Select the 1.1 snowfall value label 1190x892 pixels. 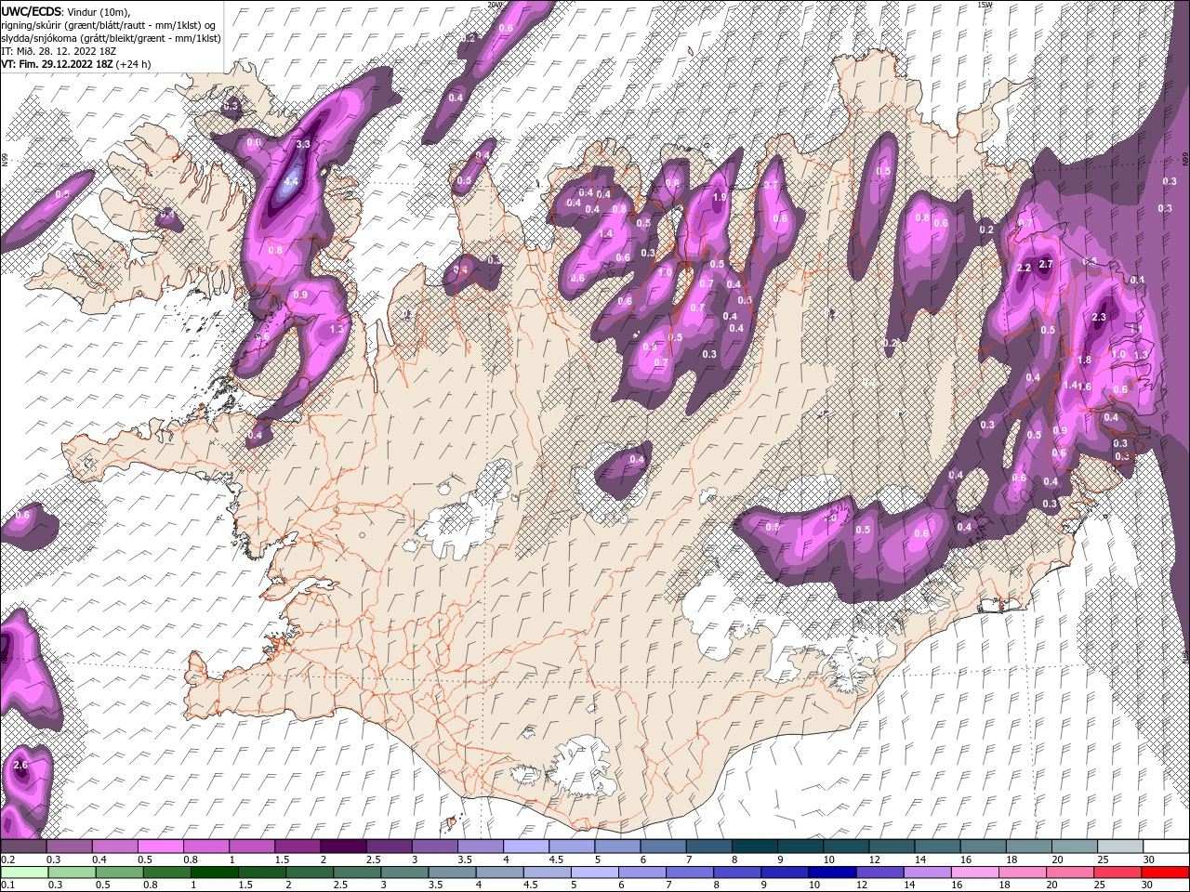[x=1136, y=329]
